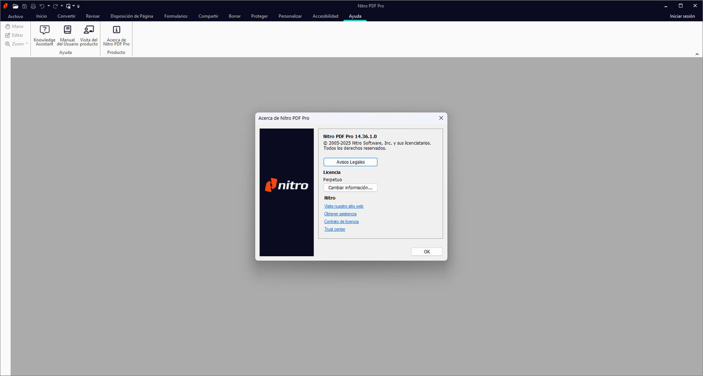Select the Formularios tab
This screenshot has height=376, width=703.
pos(176,16)
